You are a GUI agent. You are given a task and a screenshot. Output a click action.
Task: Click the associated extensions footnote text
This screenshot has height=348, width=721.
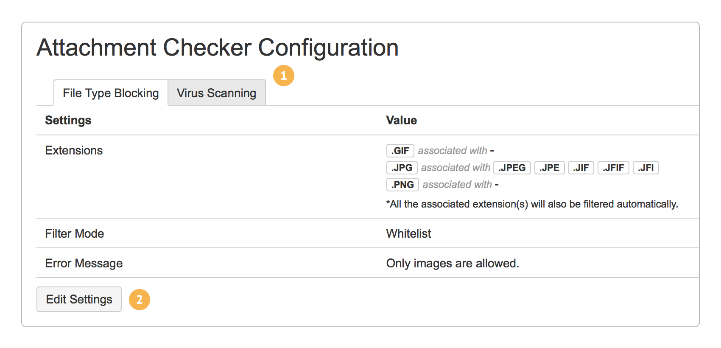point(531,204)
